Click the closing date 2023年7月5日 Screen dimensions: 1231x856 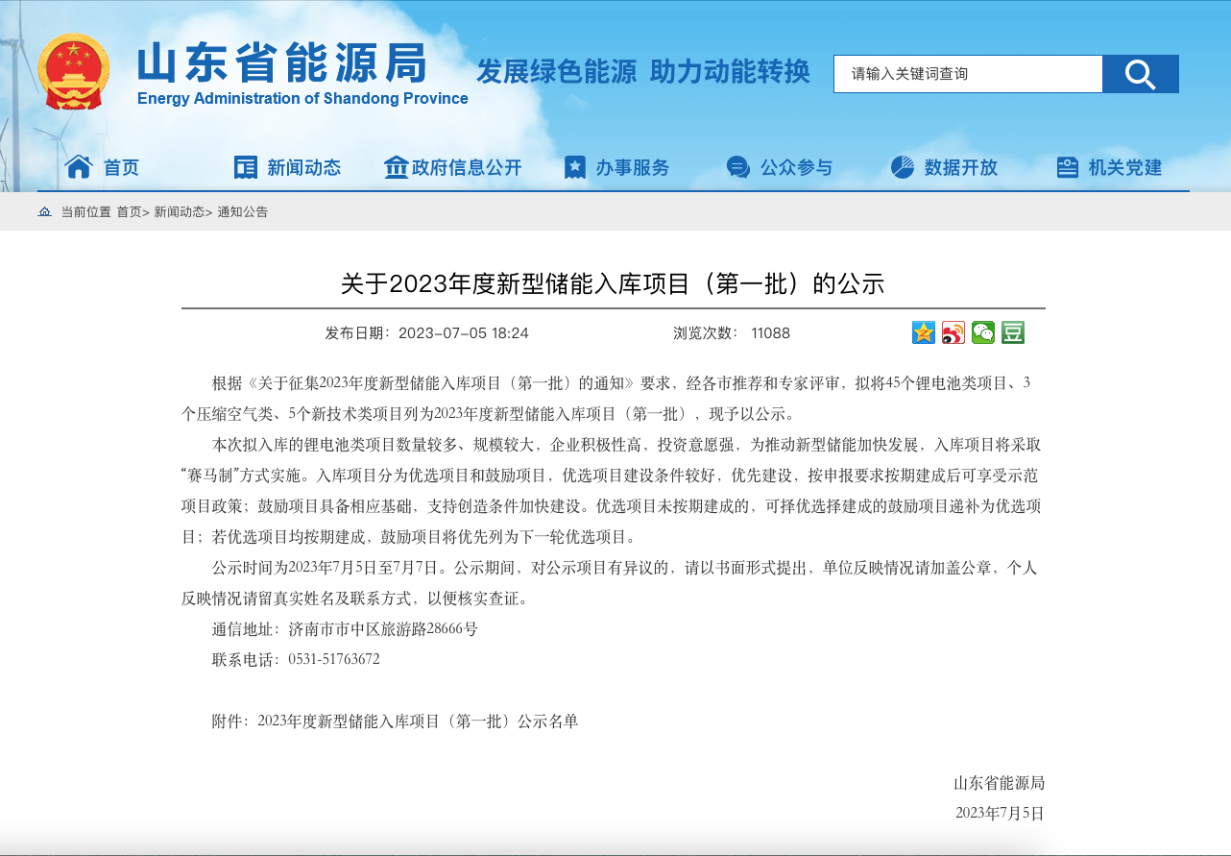[1000, 814]
